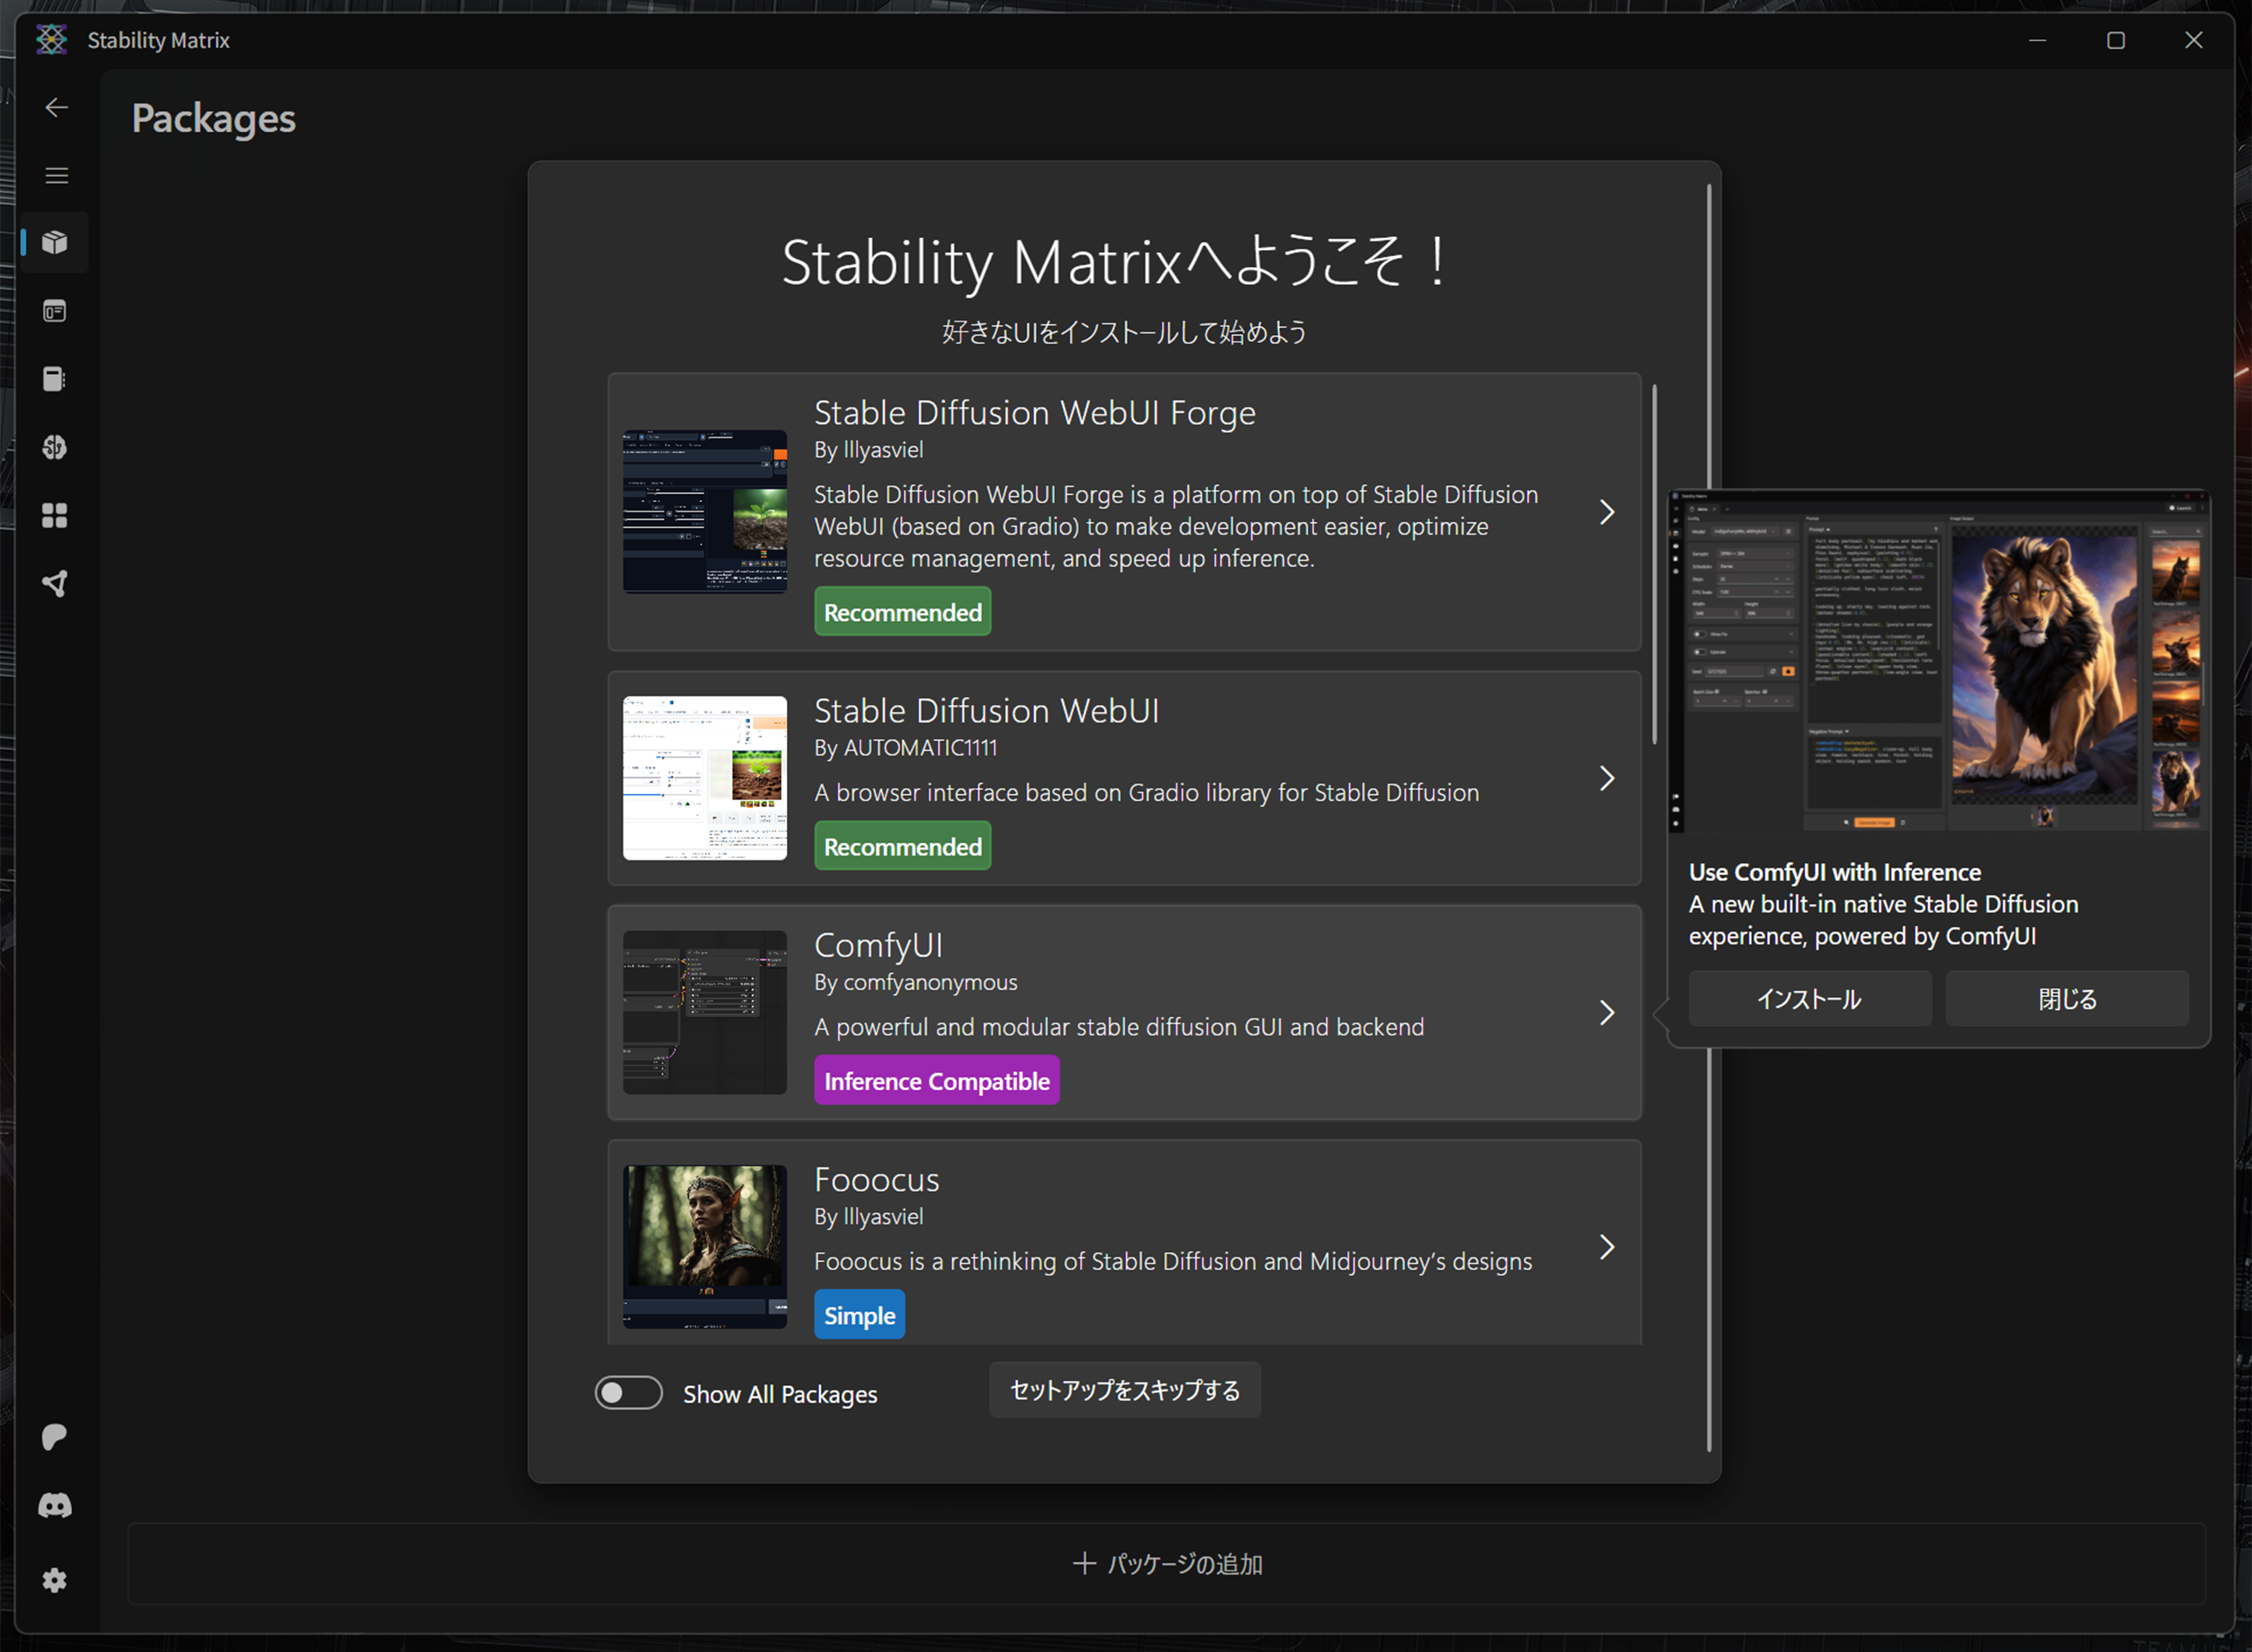
Task: Open the model browser brain icon
Action: 55,447
